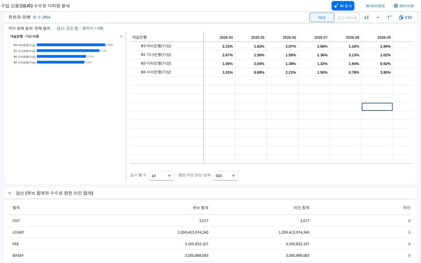
Task: Click the 2026.07 column header
Action: (x=314, y=38)
